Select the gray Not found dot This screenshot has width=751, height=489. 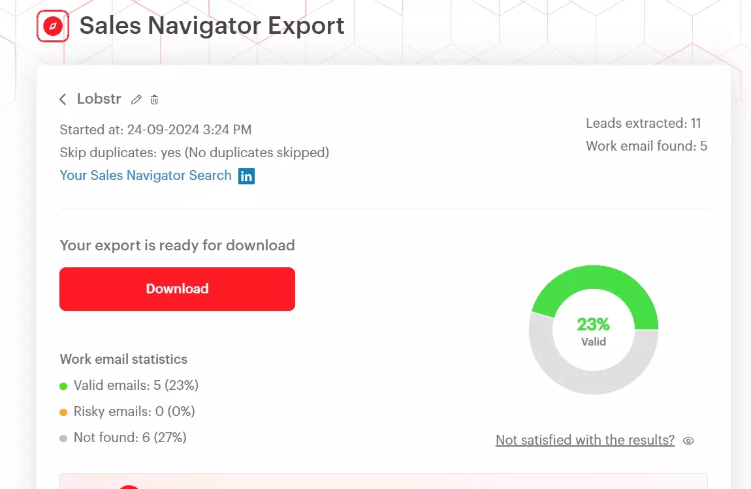click(63, 437)
